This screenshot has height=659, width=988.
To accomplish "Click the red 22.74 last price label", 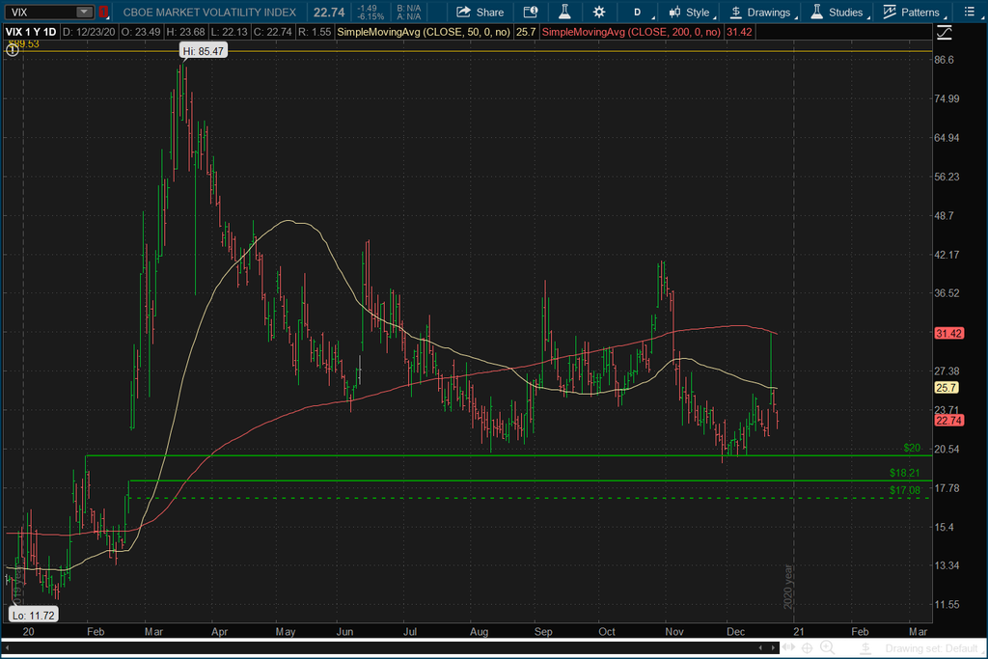I will (x=948, y=421).
